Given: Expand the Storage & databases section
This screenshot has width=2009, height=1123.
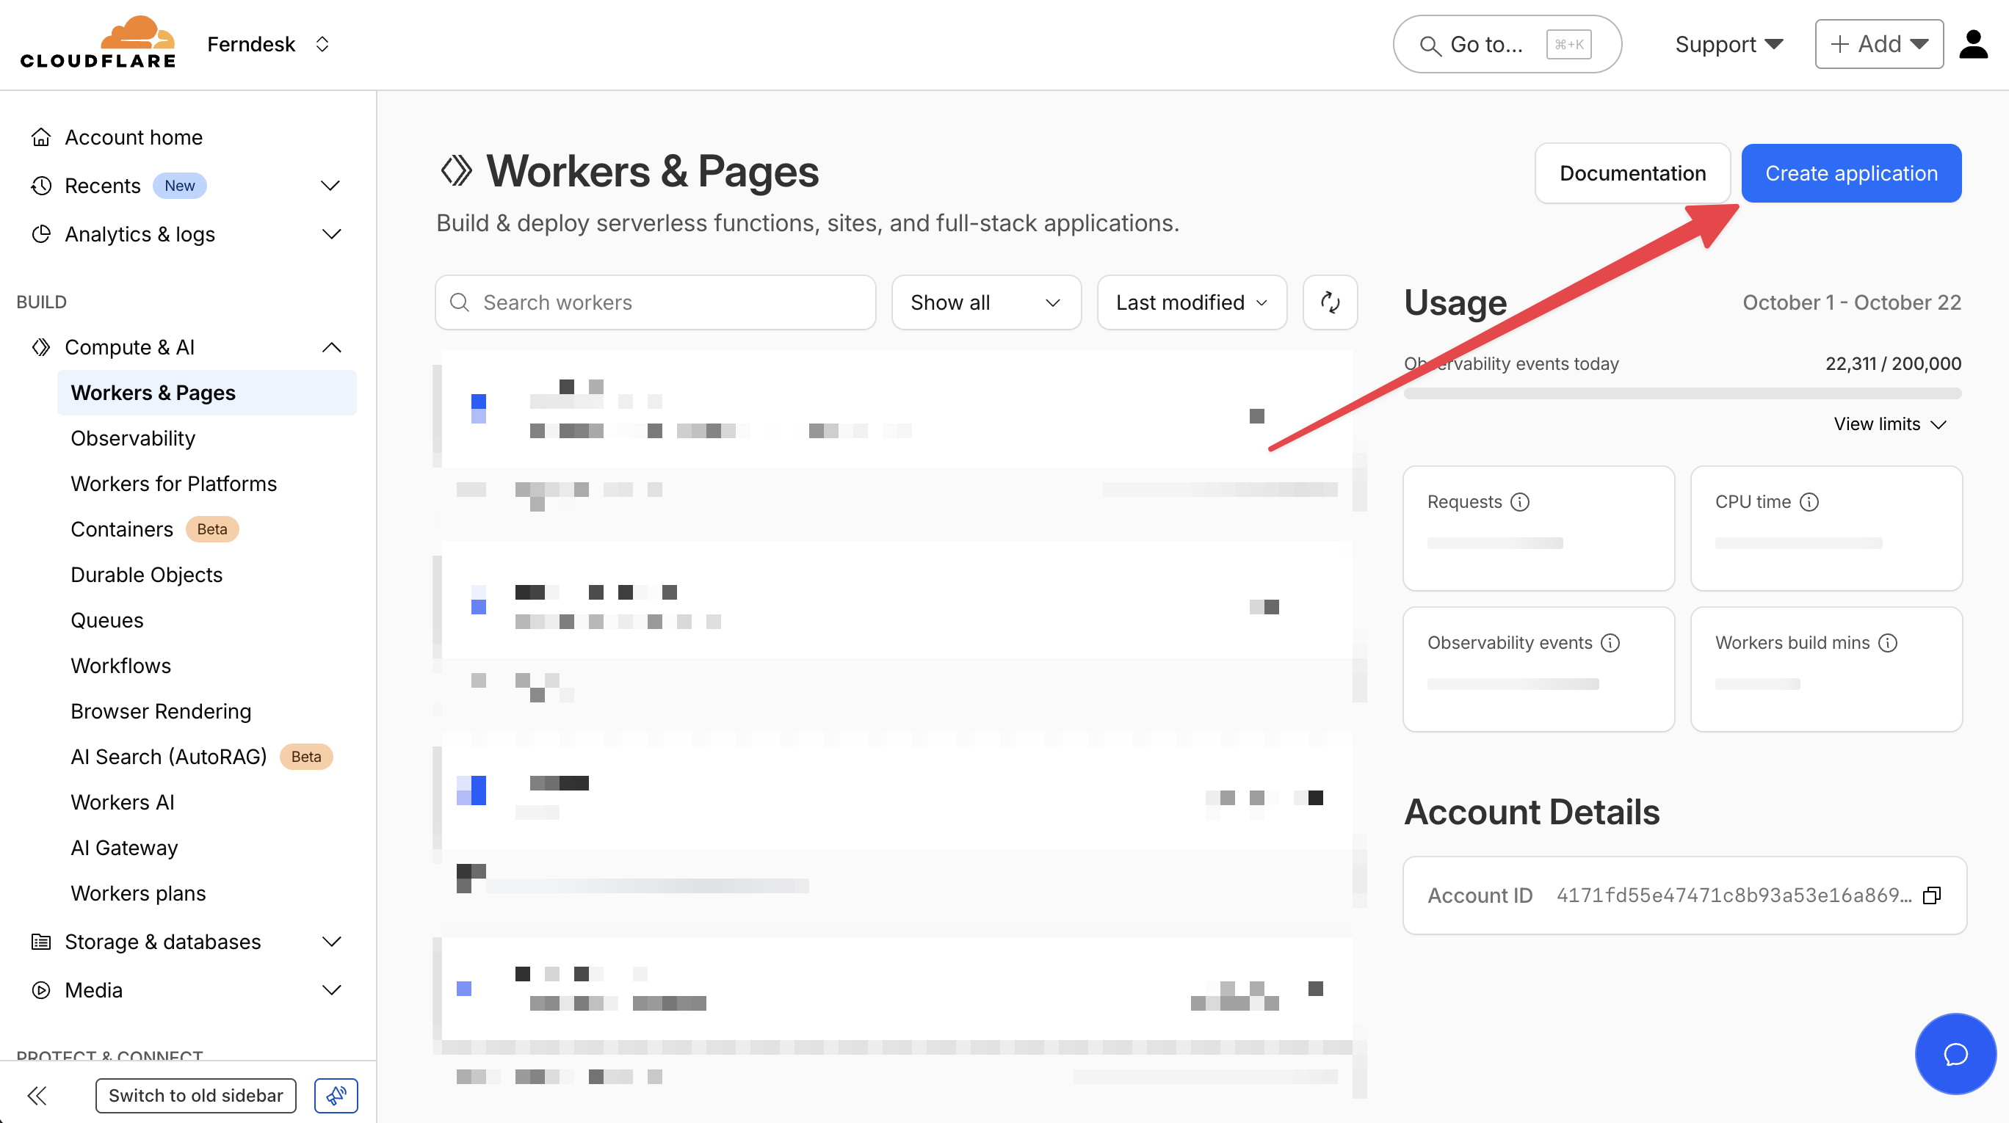Looking at the screenshot, I should pyautogui.click(x=331, y=942).
